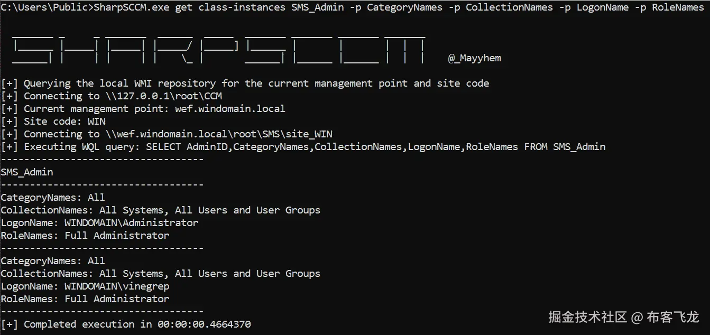Click the WQL query SELECT statement
Viewport: 710px width, 335px height.
coord(375,147)
